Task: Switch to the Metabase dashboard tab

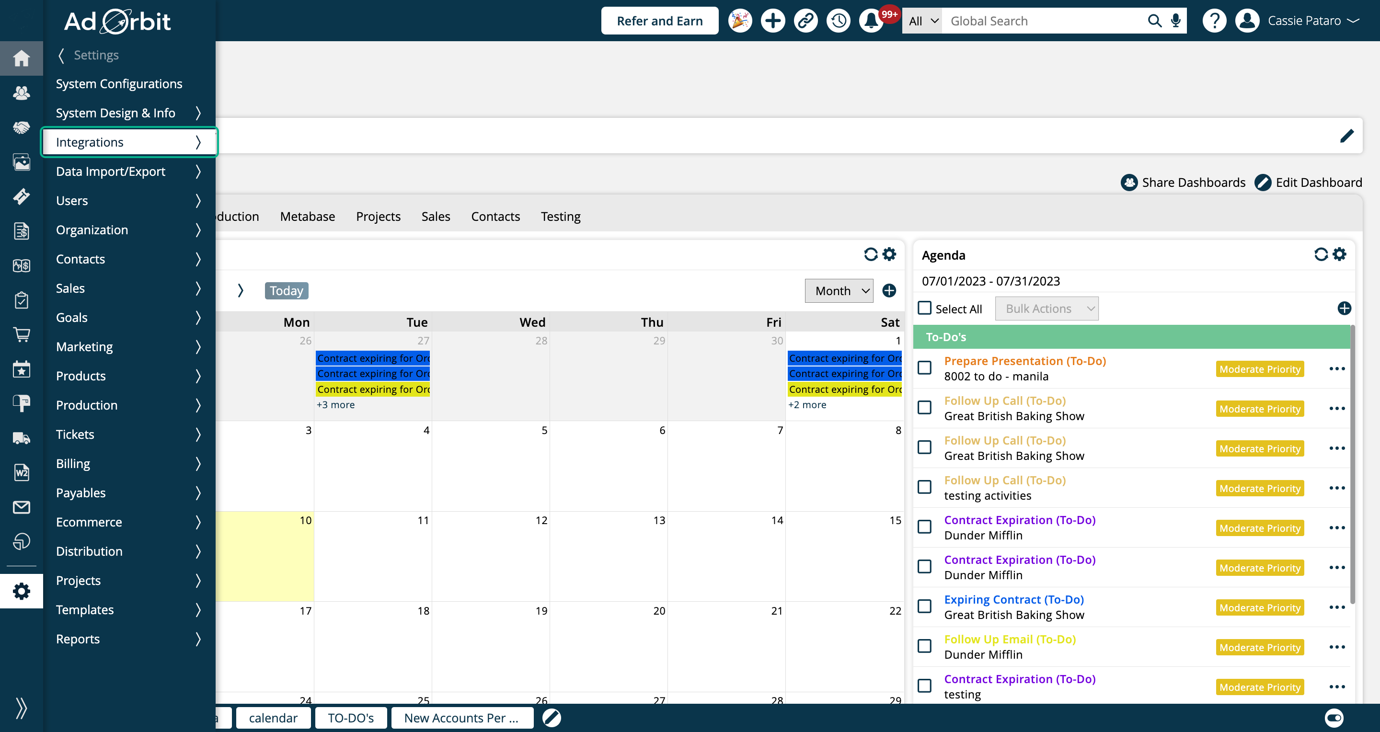Action: tap(308, 217)
